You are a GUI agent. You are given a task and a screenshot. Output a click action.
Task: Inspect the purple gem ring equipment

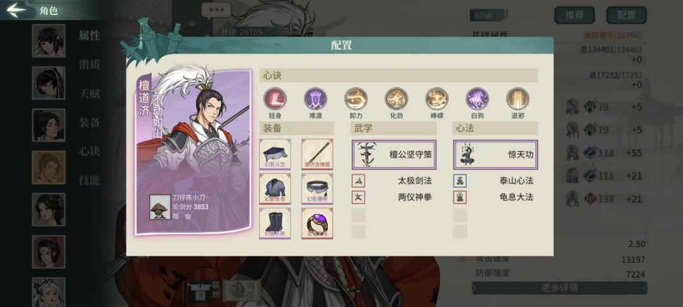(x=317, y=223)
